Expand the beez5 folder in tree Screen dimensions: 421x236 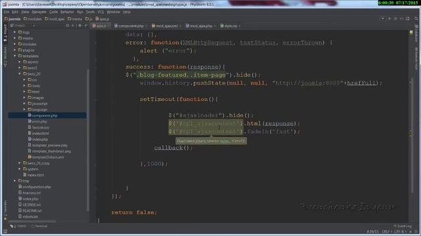click(20, 68)
